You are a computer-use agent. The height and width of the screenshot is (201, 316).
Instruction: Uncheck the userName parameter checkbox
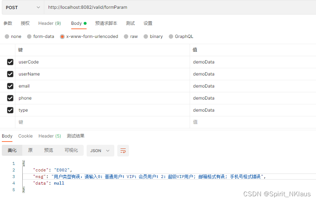pos(10,74)
